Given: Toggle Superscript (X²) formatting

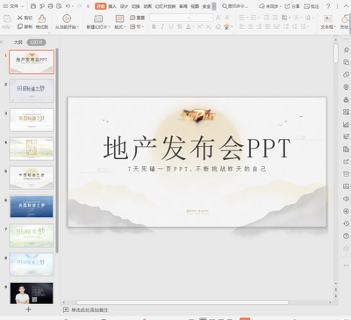Looking at the screenshot, I should click(200, 26).
